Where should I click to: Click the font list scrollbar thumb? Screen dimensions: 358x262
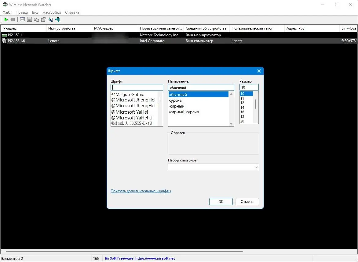tap(160, 99)
